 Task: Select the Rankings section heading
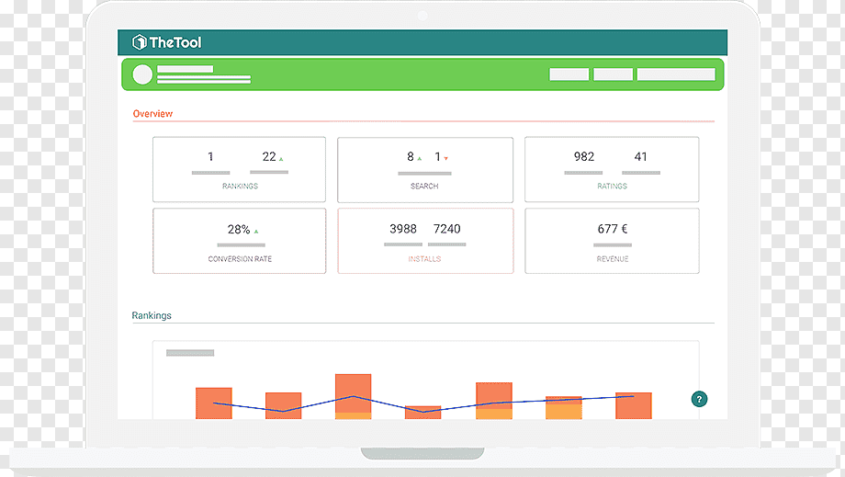[x=152, y=315]
